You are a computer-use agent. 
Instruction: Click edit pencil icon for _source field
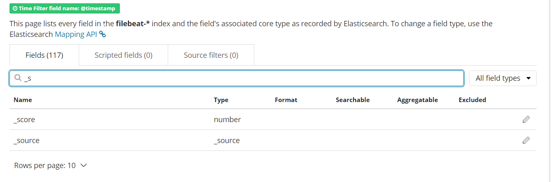pyautogui.click(x=526, y=140)
